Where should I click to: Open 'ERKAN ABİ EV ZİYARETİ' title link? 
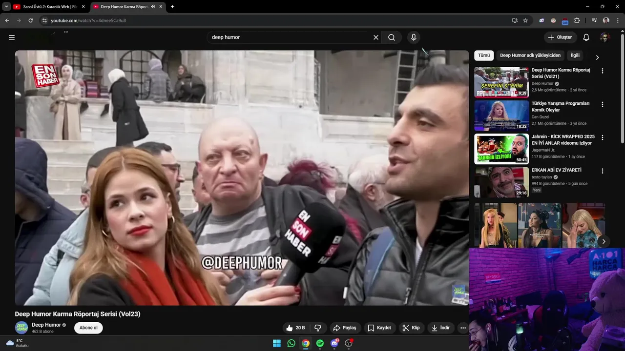click(556, 170)
